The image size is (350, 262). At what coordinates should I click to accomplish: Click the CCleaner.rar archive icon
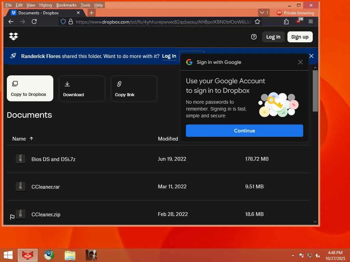click(20, 187)
